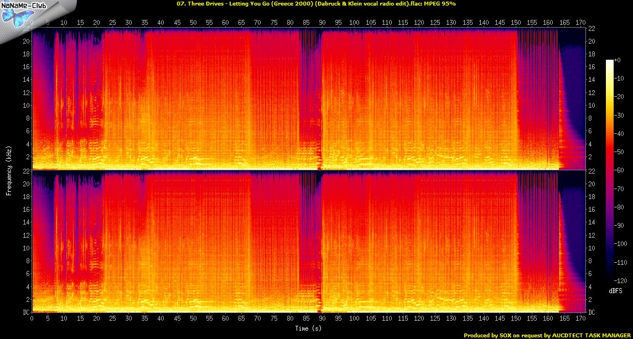Click the 170 second mark on bottom time axis
Viewport: 633px width, 339px height.
coord(580,319)
